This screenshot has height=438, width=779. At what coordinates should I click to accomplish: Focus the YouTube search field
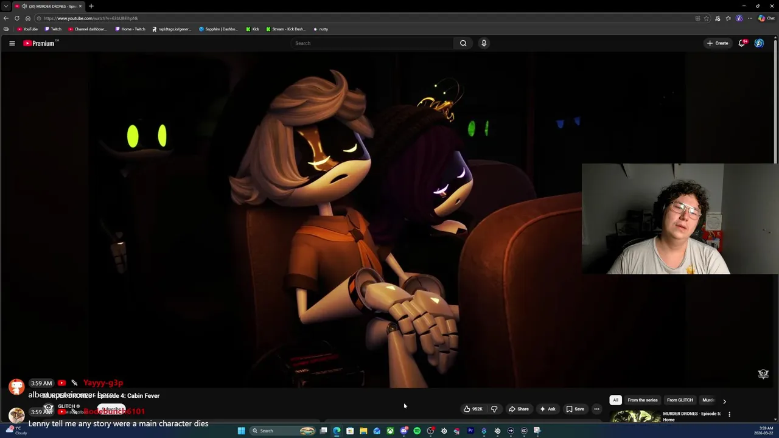pyautogui.click(x=372, y=43)
